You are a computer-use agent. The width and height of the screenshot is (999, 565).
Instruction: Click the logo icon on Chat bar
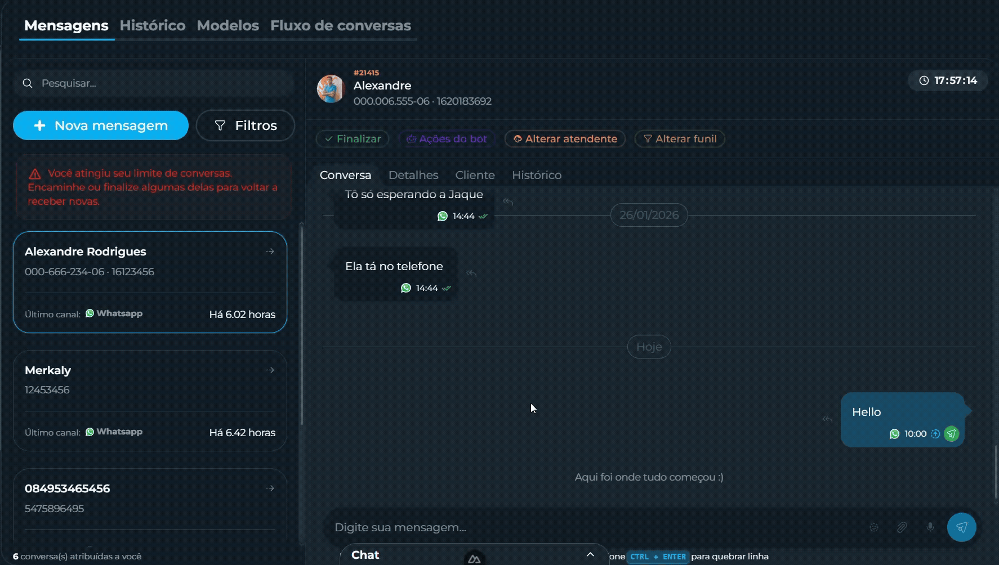point(474,558)
